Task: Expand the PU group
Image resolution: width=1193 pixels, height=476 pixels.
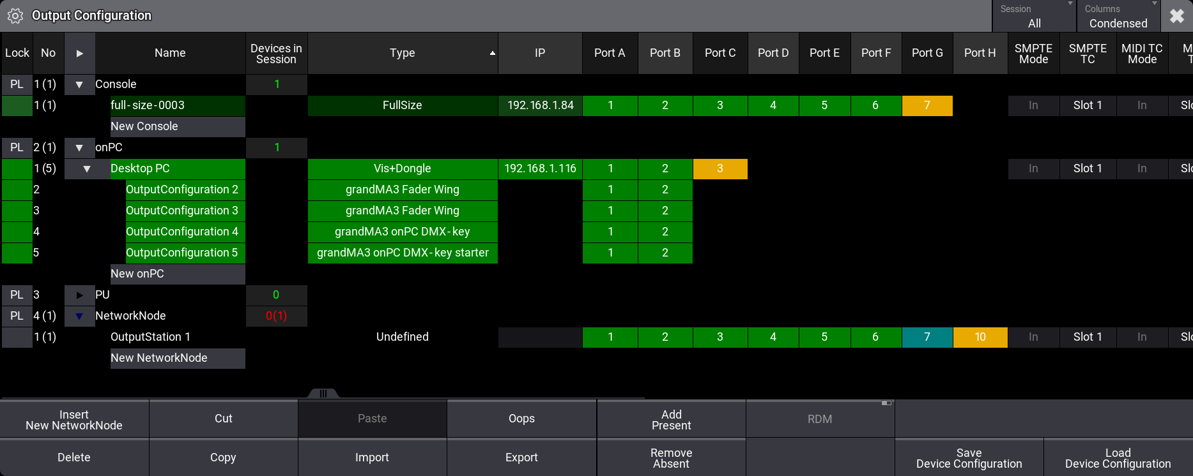Action: point(79,295)
